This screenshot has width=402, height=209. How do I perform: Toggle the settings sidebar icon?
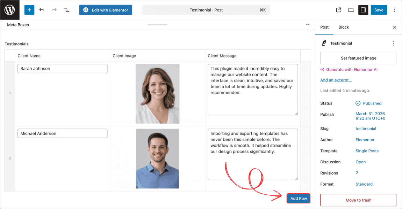click(x=363, y=10)
